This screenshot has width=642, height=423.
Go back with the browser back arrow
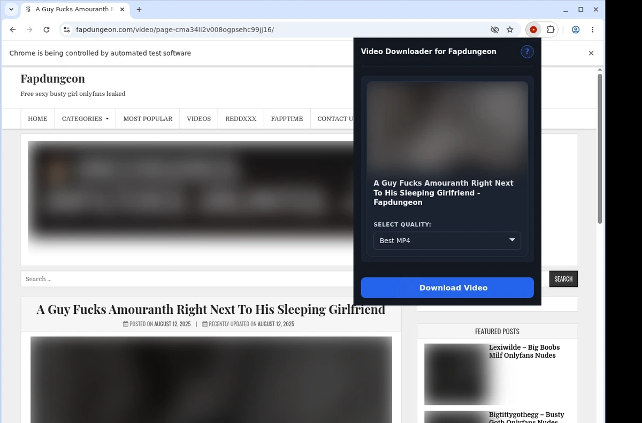point(13,30)
